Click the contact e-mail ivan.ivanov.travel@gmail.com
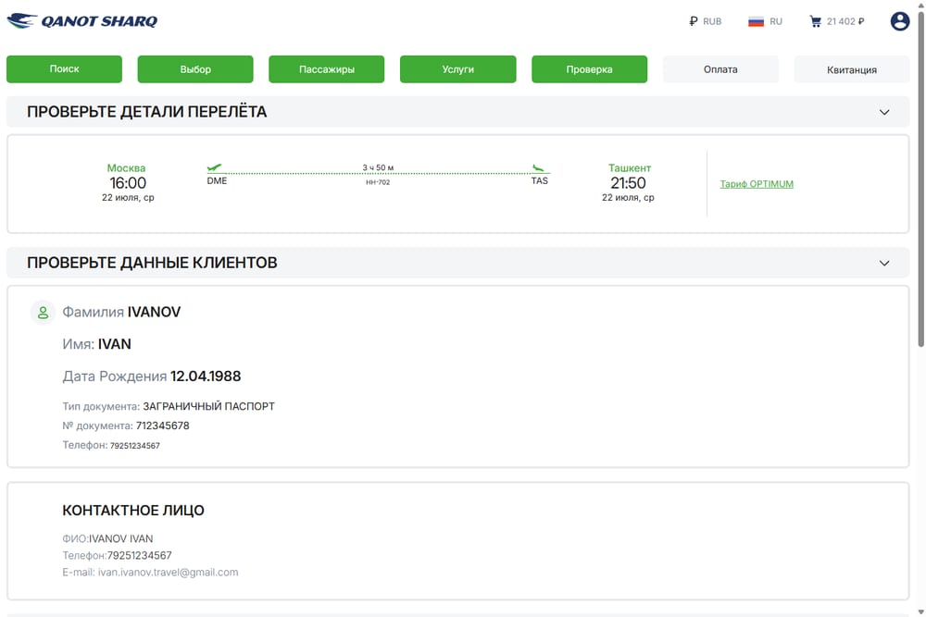Viewport: 926px width, 617px height. coord(169,573)
